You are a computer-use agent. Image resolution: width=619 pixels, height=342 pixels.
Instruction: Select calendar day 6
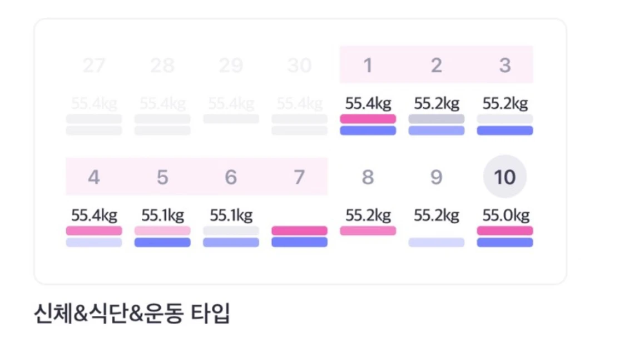[231, 177]
